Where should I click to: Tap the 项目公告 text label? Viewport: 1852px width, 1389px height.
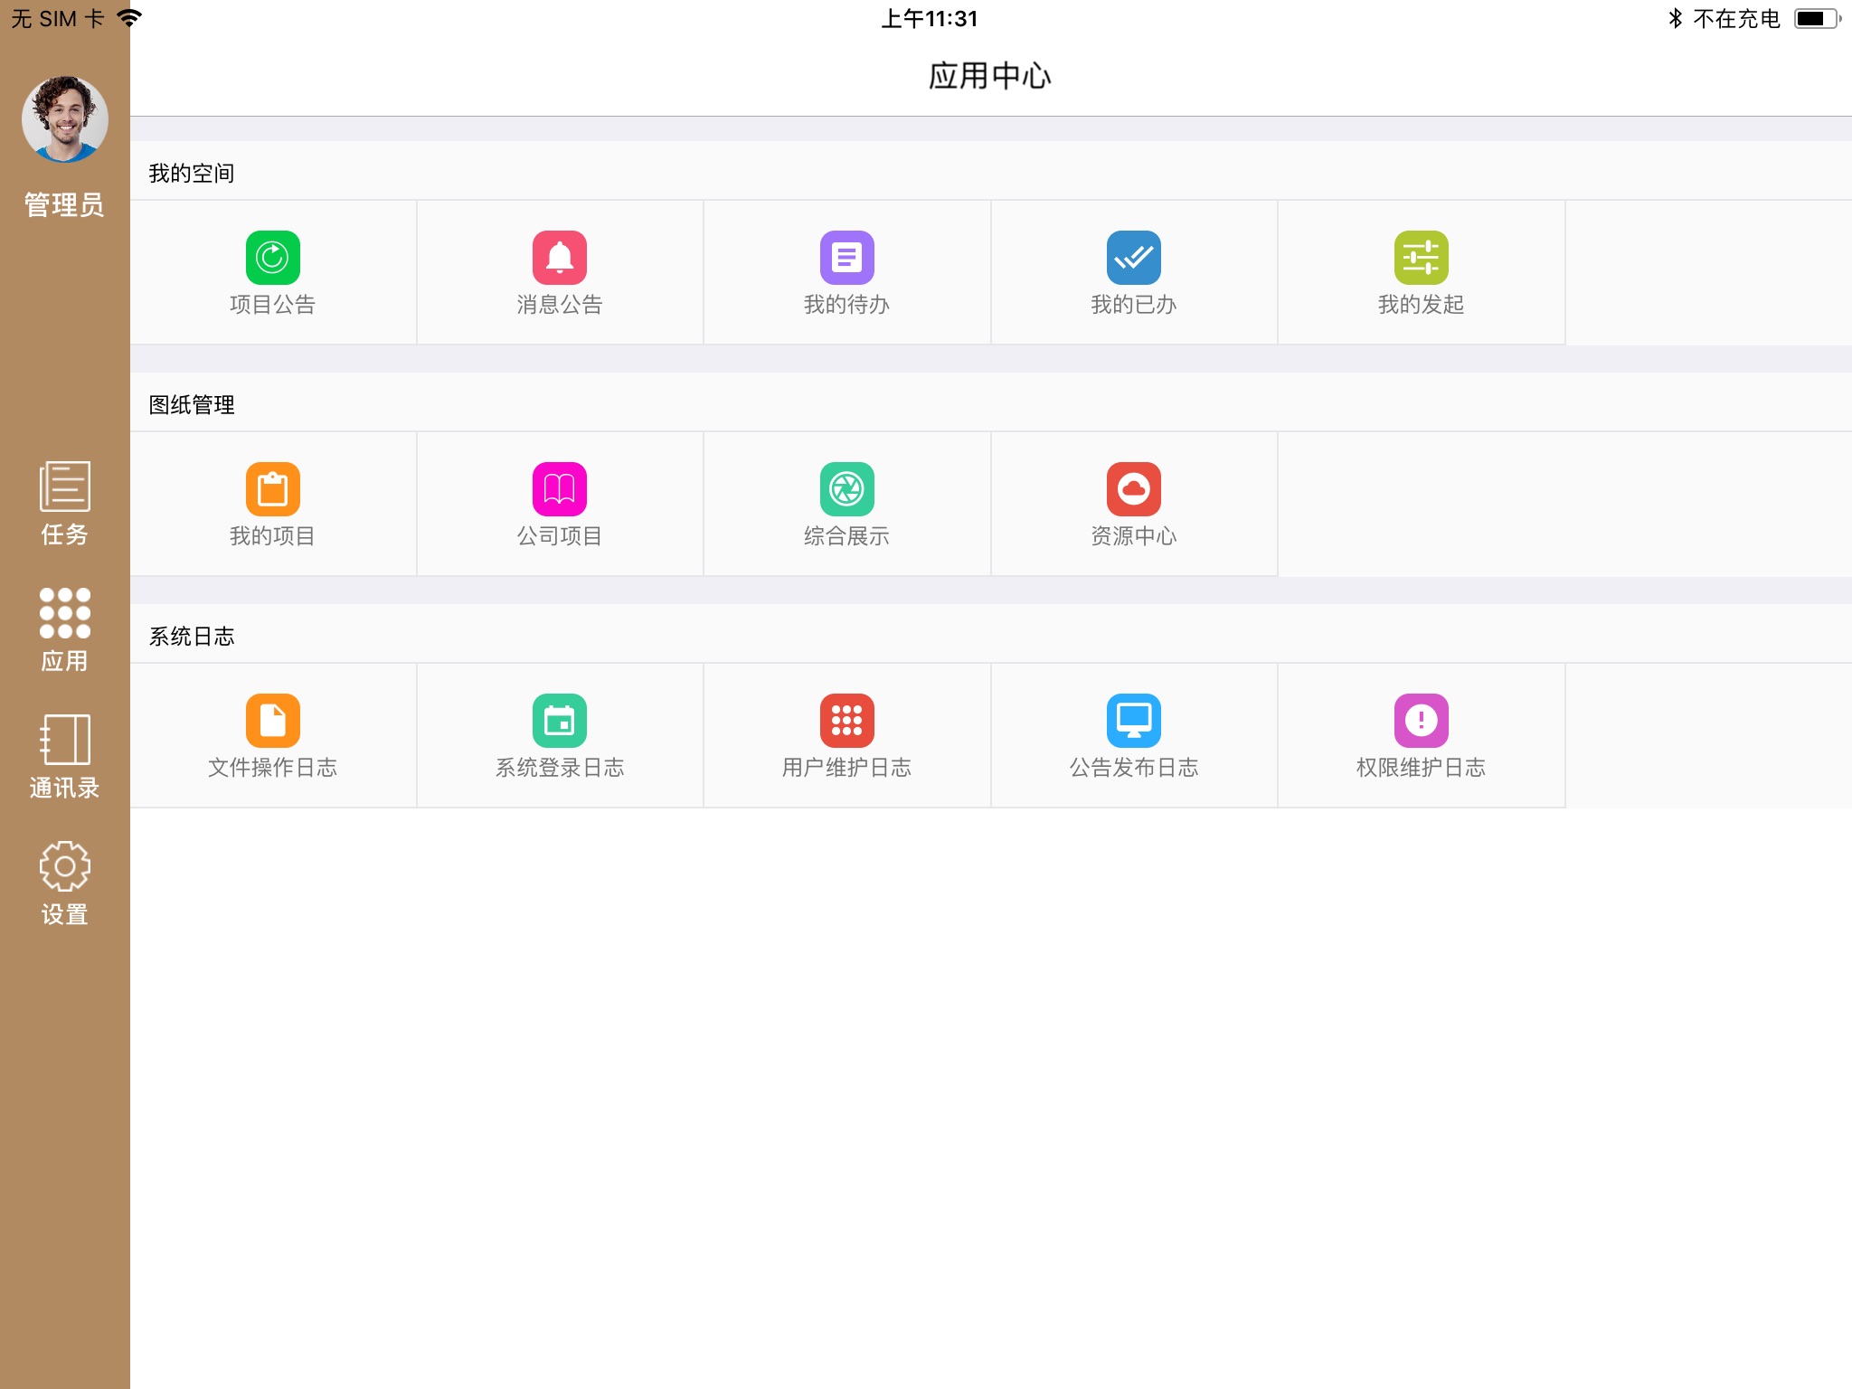click(x=272, y=305)
